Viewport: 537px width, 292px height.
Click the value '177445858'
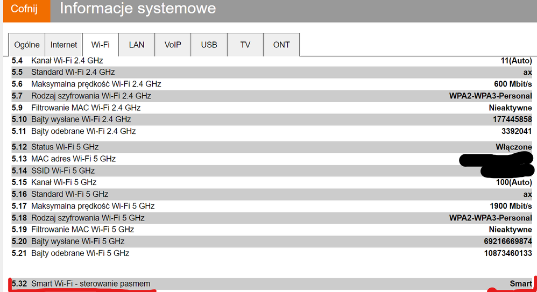click(x=512, y=119)
